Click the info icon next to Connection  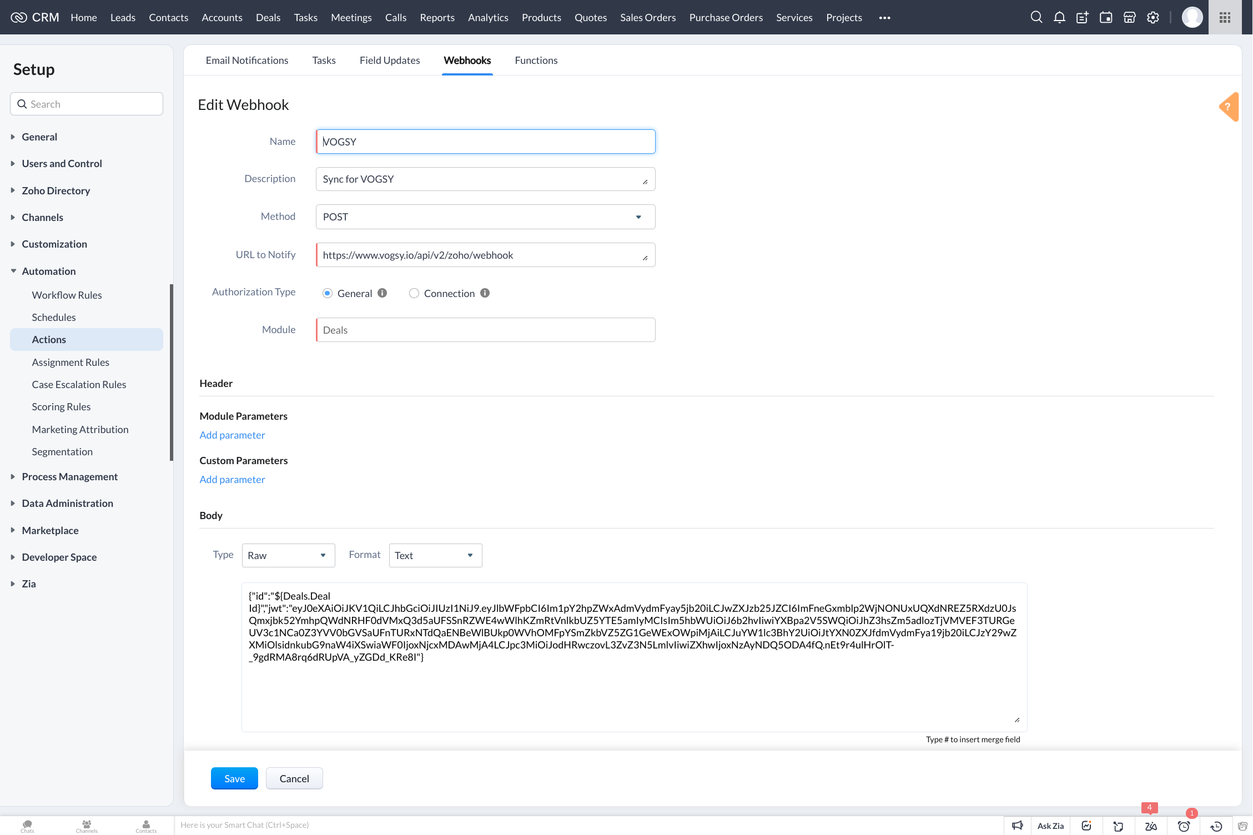point(485,293)
